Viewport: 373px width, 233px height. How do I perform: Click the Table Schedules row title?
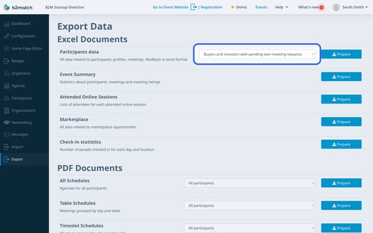78,203
